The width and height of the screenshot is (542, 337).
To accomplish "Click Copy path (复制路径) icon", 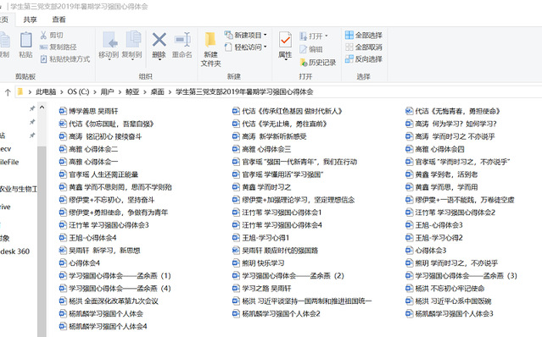I will pos(43,47).
